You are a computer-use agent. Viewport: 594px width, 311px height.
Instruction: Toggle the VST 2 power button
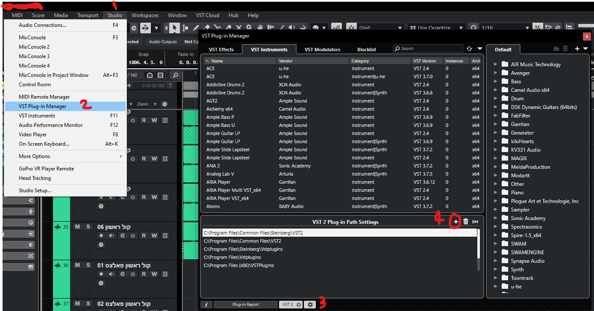[299, 305]
